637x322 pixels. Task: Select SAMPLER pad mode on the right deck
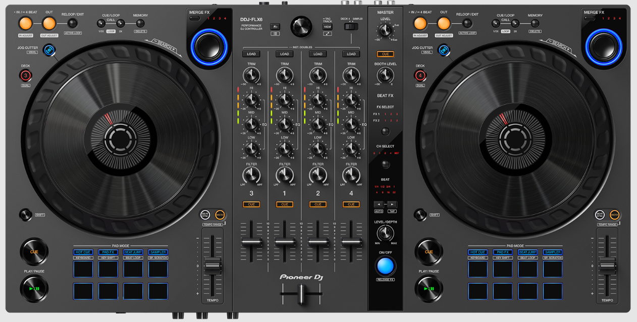[x=553, y=252]
